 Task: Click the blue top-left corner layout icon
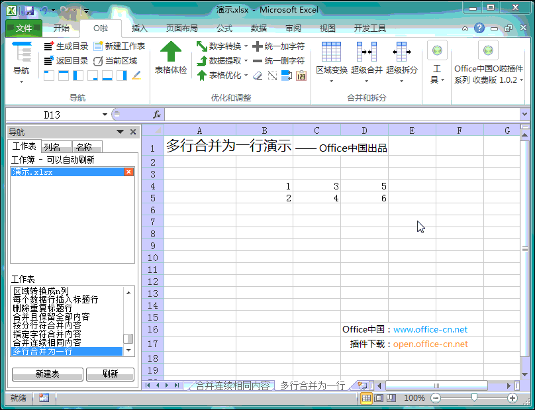pyautogui.click(x=49, y=76)
